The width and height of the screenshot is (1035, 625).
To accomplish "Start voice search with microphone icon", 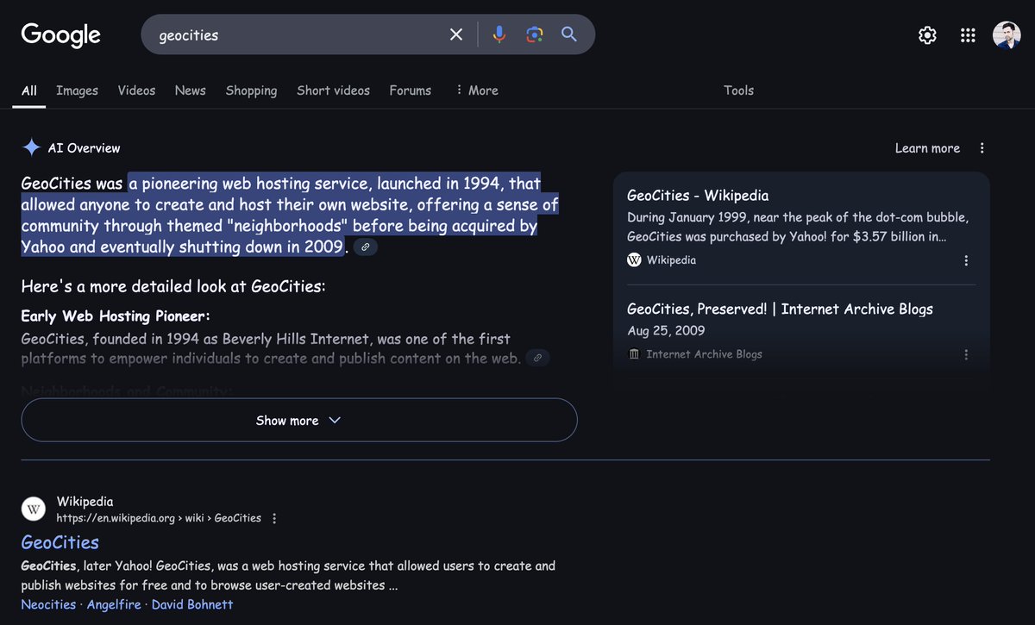I will (499, 34).
